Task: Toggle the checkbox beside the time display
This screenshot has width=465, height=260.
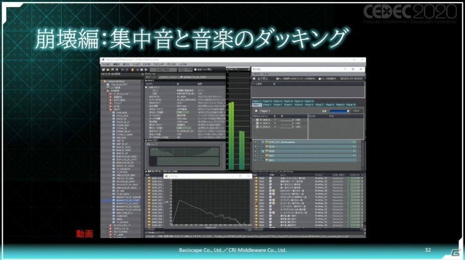Action: click(195, 70)
